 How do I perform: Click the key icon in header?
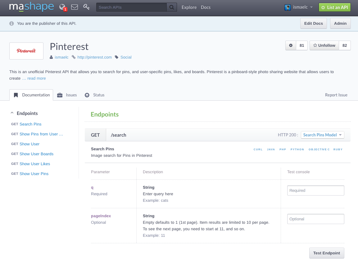86,7
